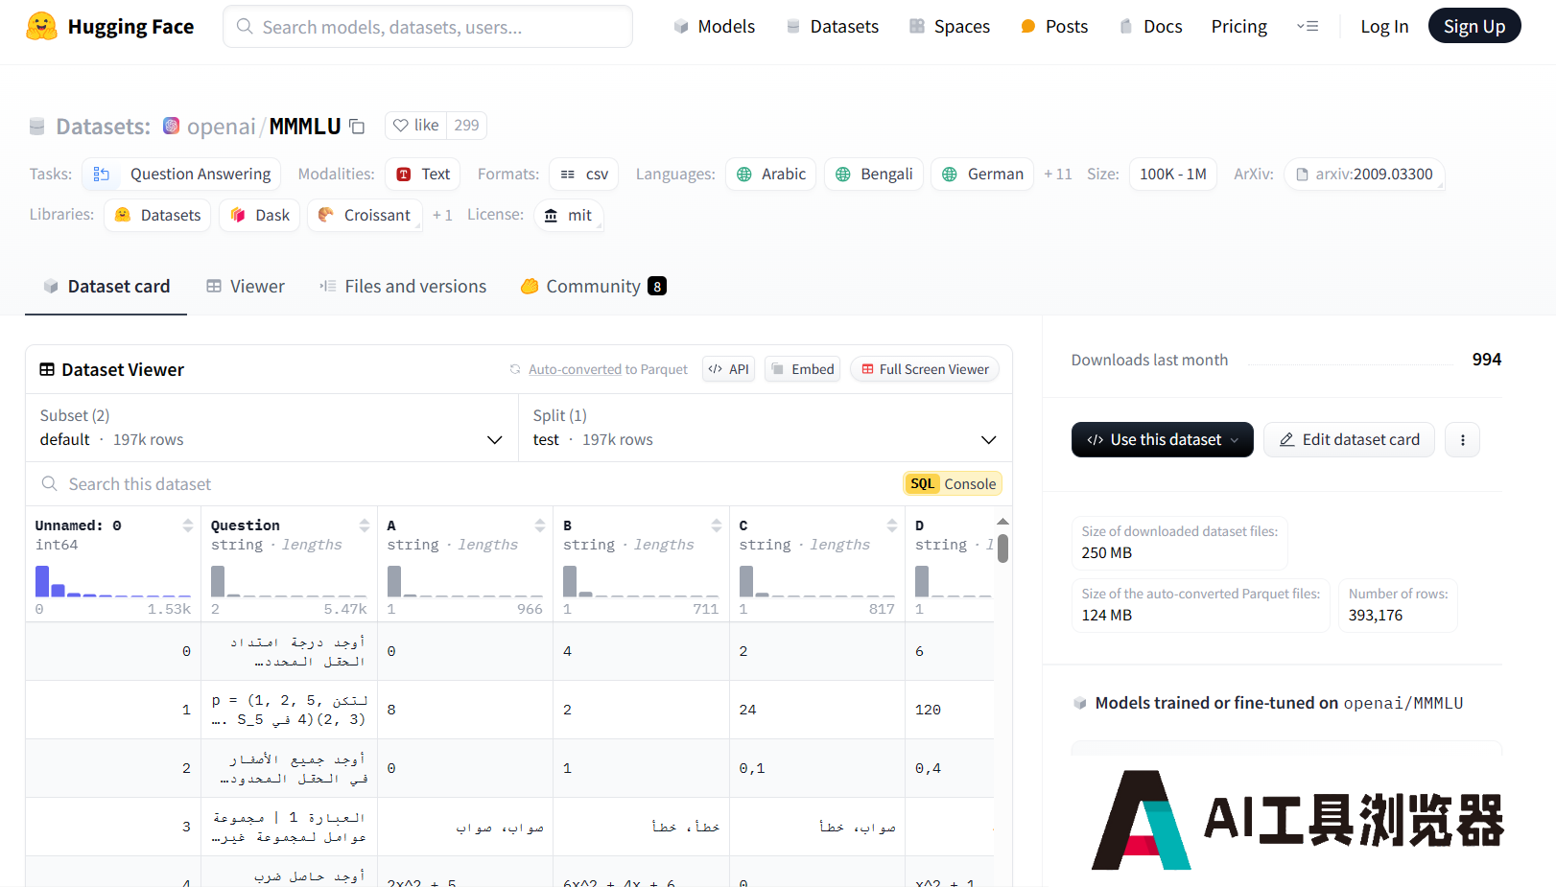Click the Text modality tag
This screenshot has height=887, width=1556.
423,174
